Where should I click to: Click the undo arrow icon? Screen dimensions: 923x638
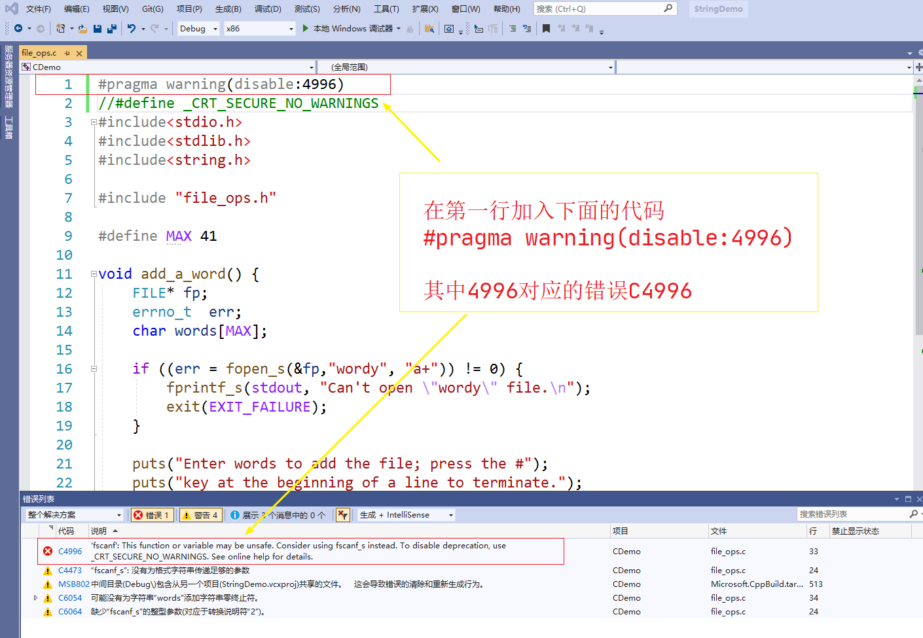132,28
